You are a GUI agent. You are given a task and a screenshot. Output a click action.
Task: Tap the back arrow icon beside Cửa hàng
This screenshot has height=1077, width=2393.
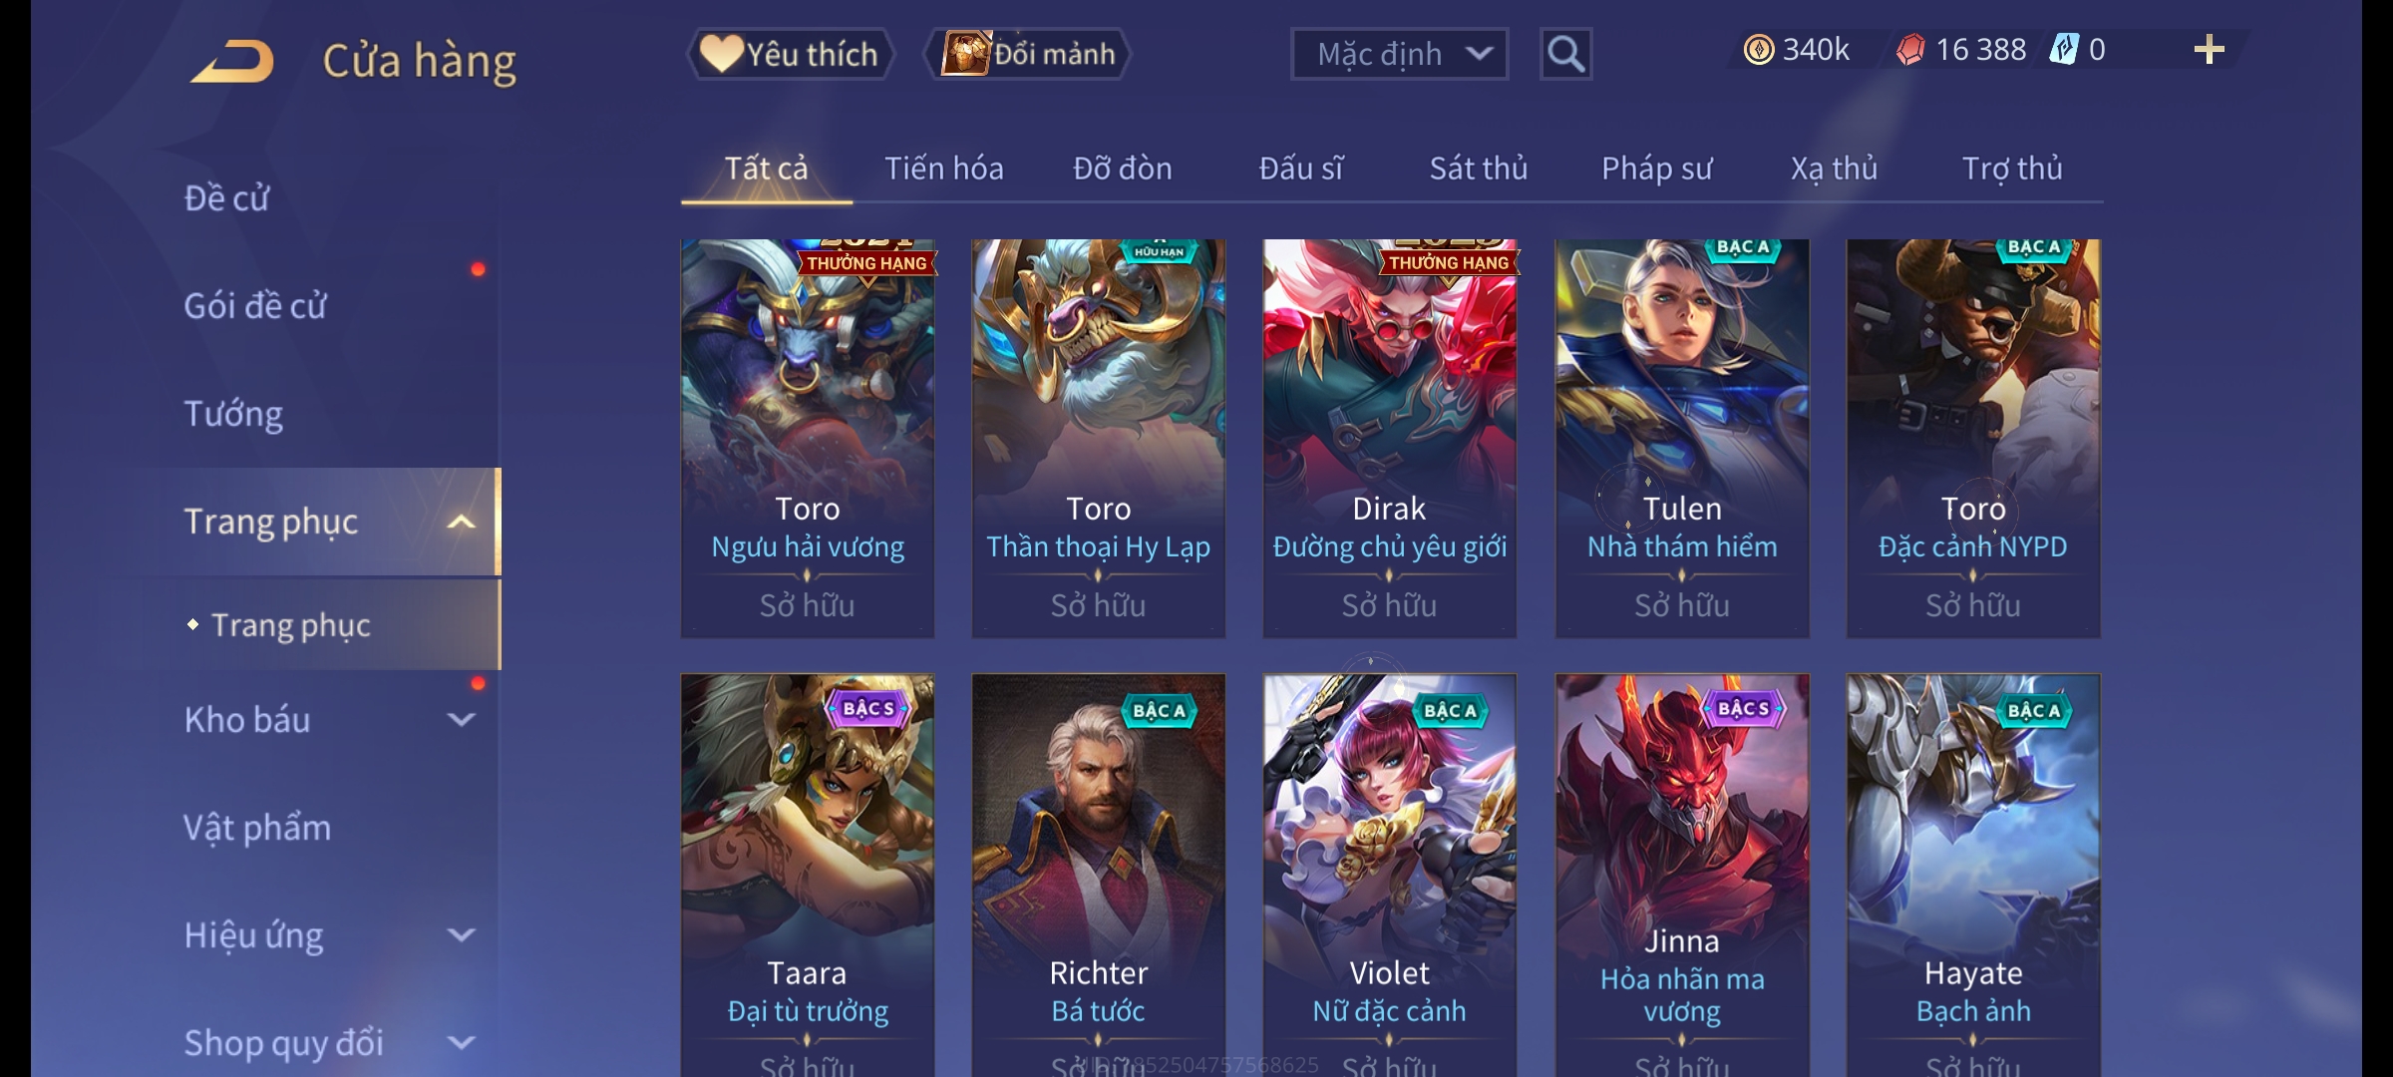(x=233, y=61)
